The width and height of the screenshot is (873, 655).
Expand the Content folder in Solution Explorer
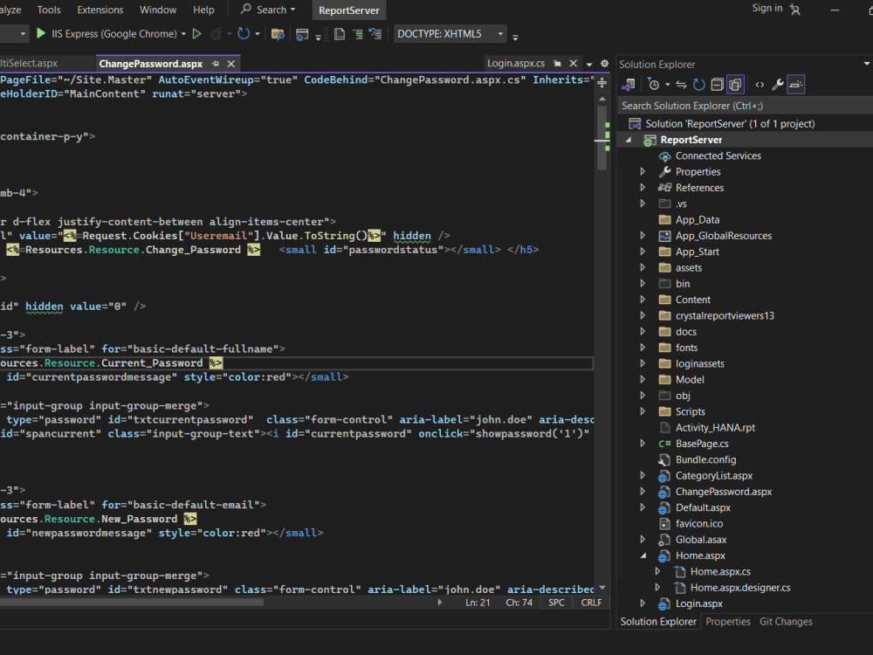click(643, 299)
